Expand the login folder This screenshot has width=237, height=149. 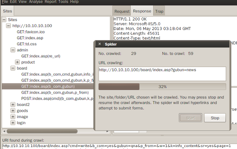pos(13,123)
